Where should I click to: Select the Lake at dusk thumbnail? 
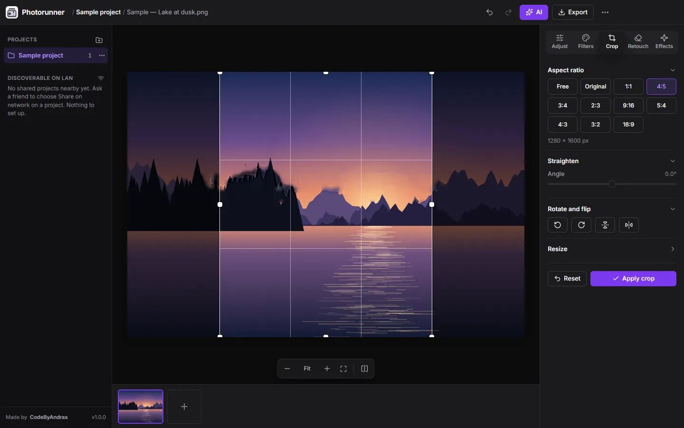(x=141, y=407)
